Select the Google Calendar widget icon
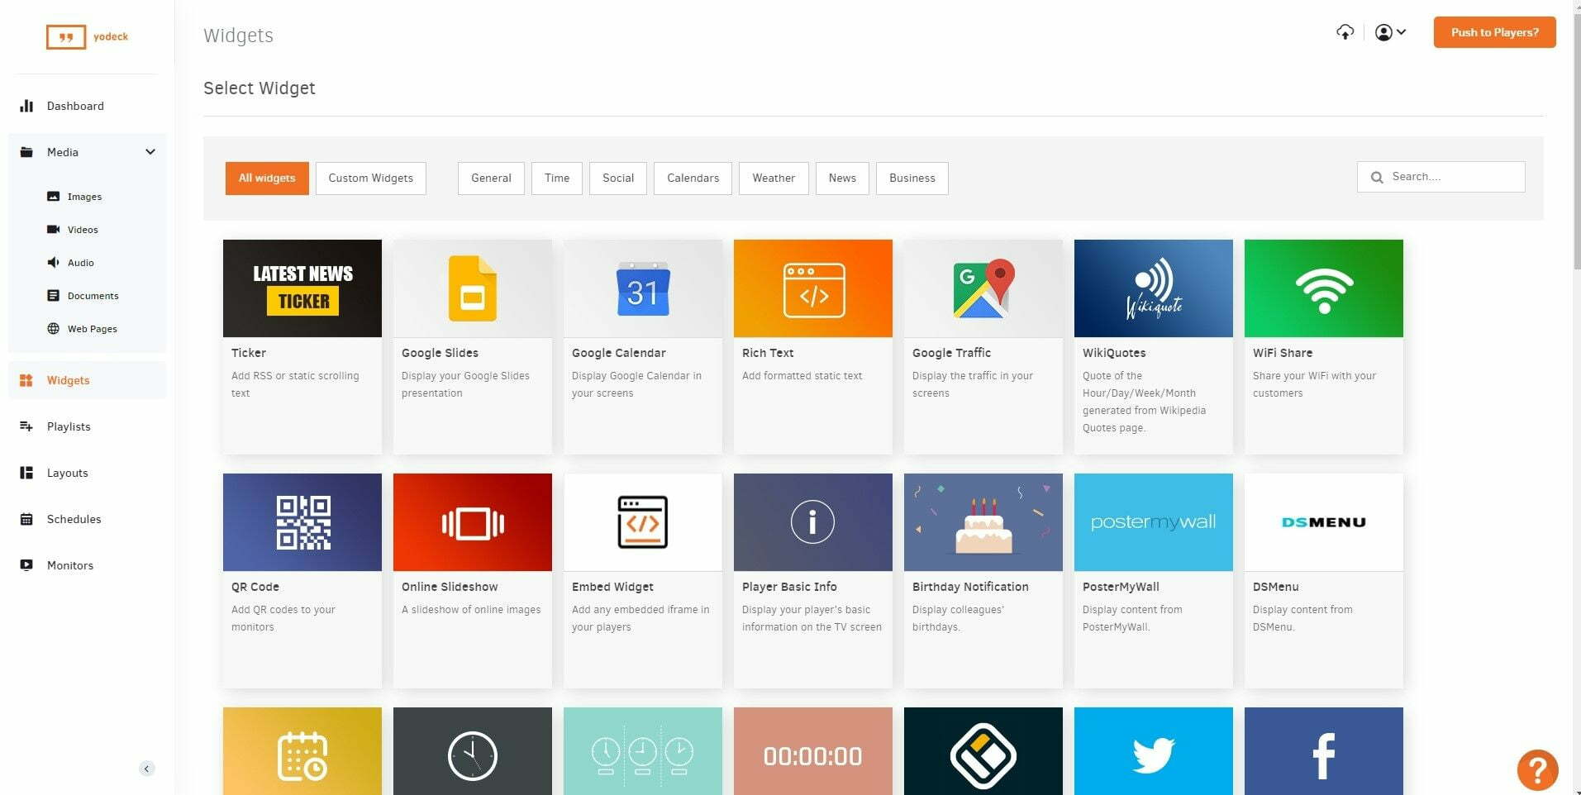Viewport: 1581px width, 795px height. (x=643, y=288)
